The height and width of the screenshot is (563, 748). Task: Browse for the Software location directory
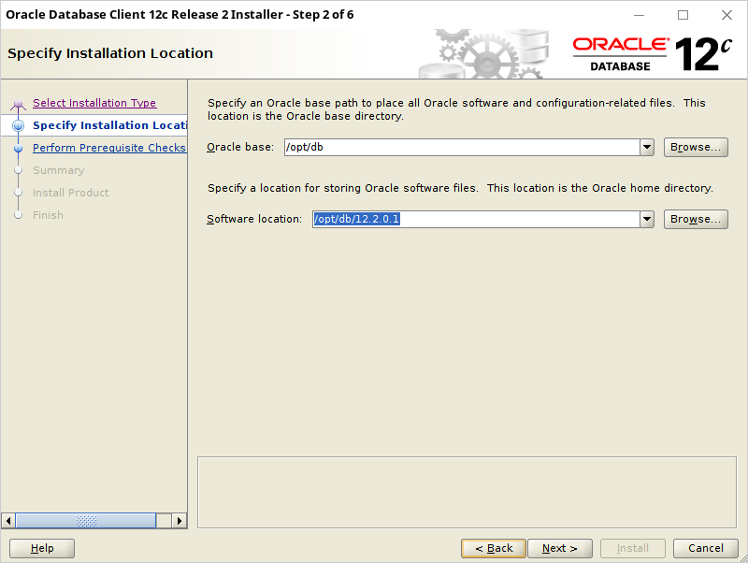coord(696,220)
